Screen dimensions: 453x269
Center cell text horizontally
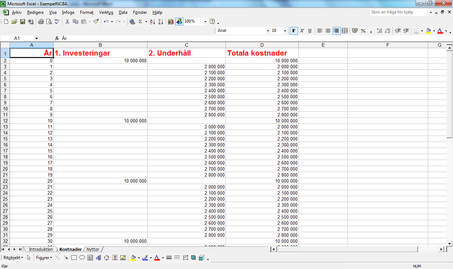pyautogui.click(x=328, y=31)
